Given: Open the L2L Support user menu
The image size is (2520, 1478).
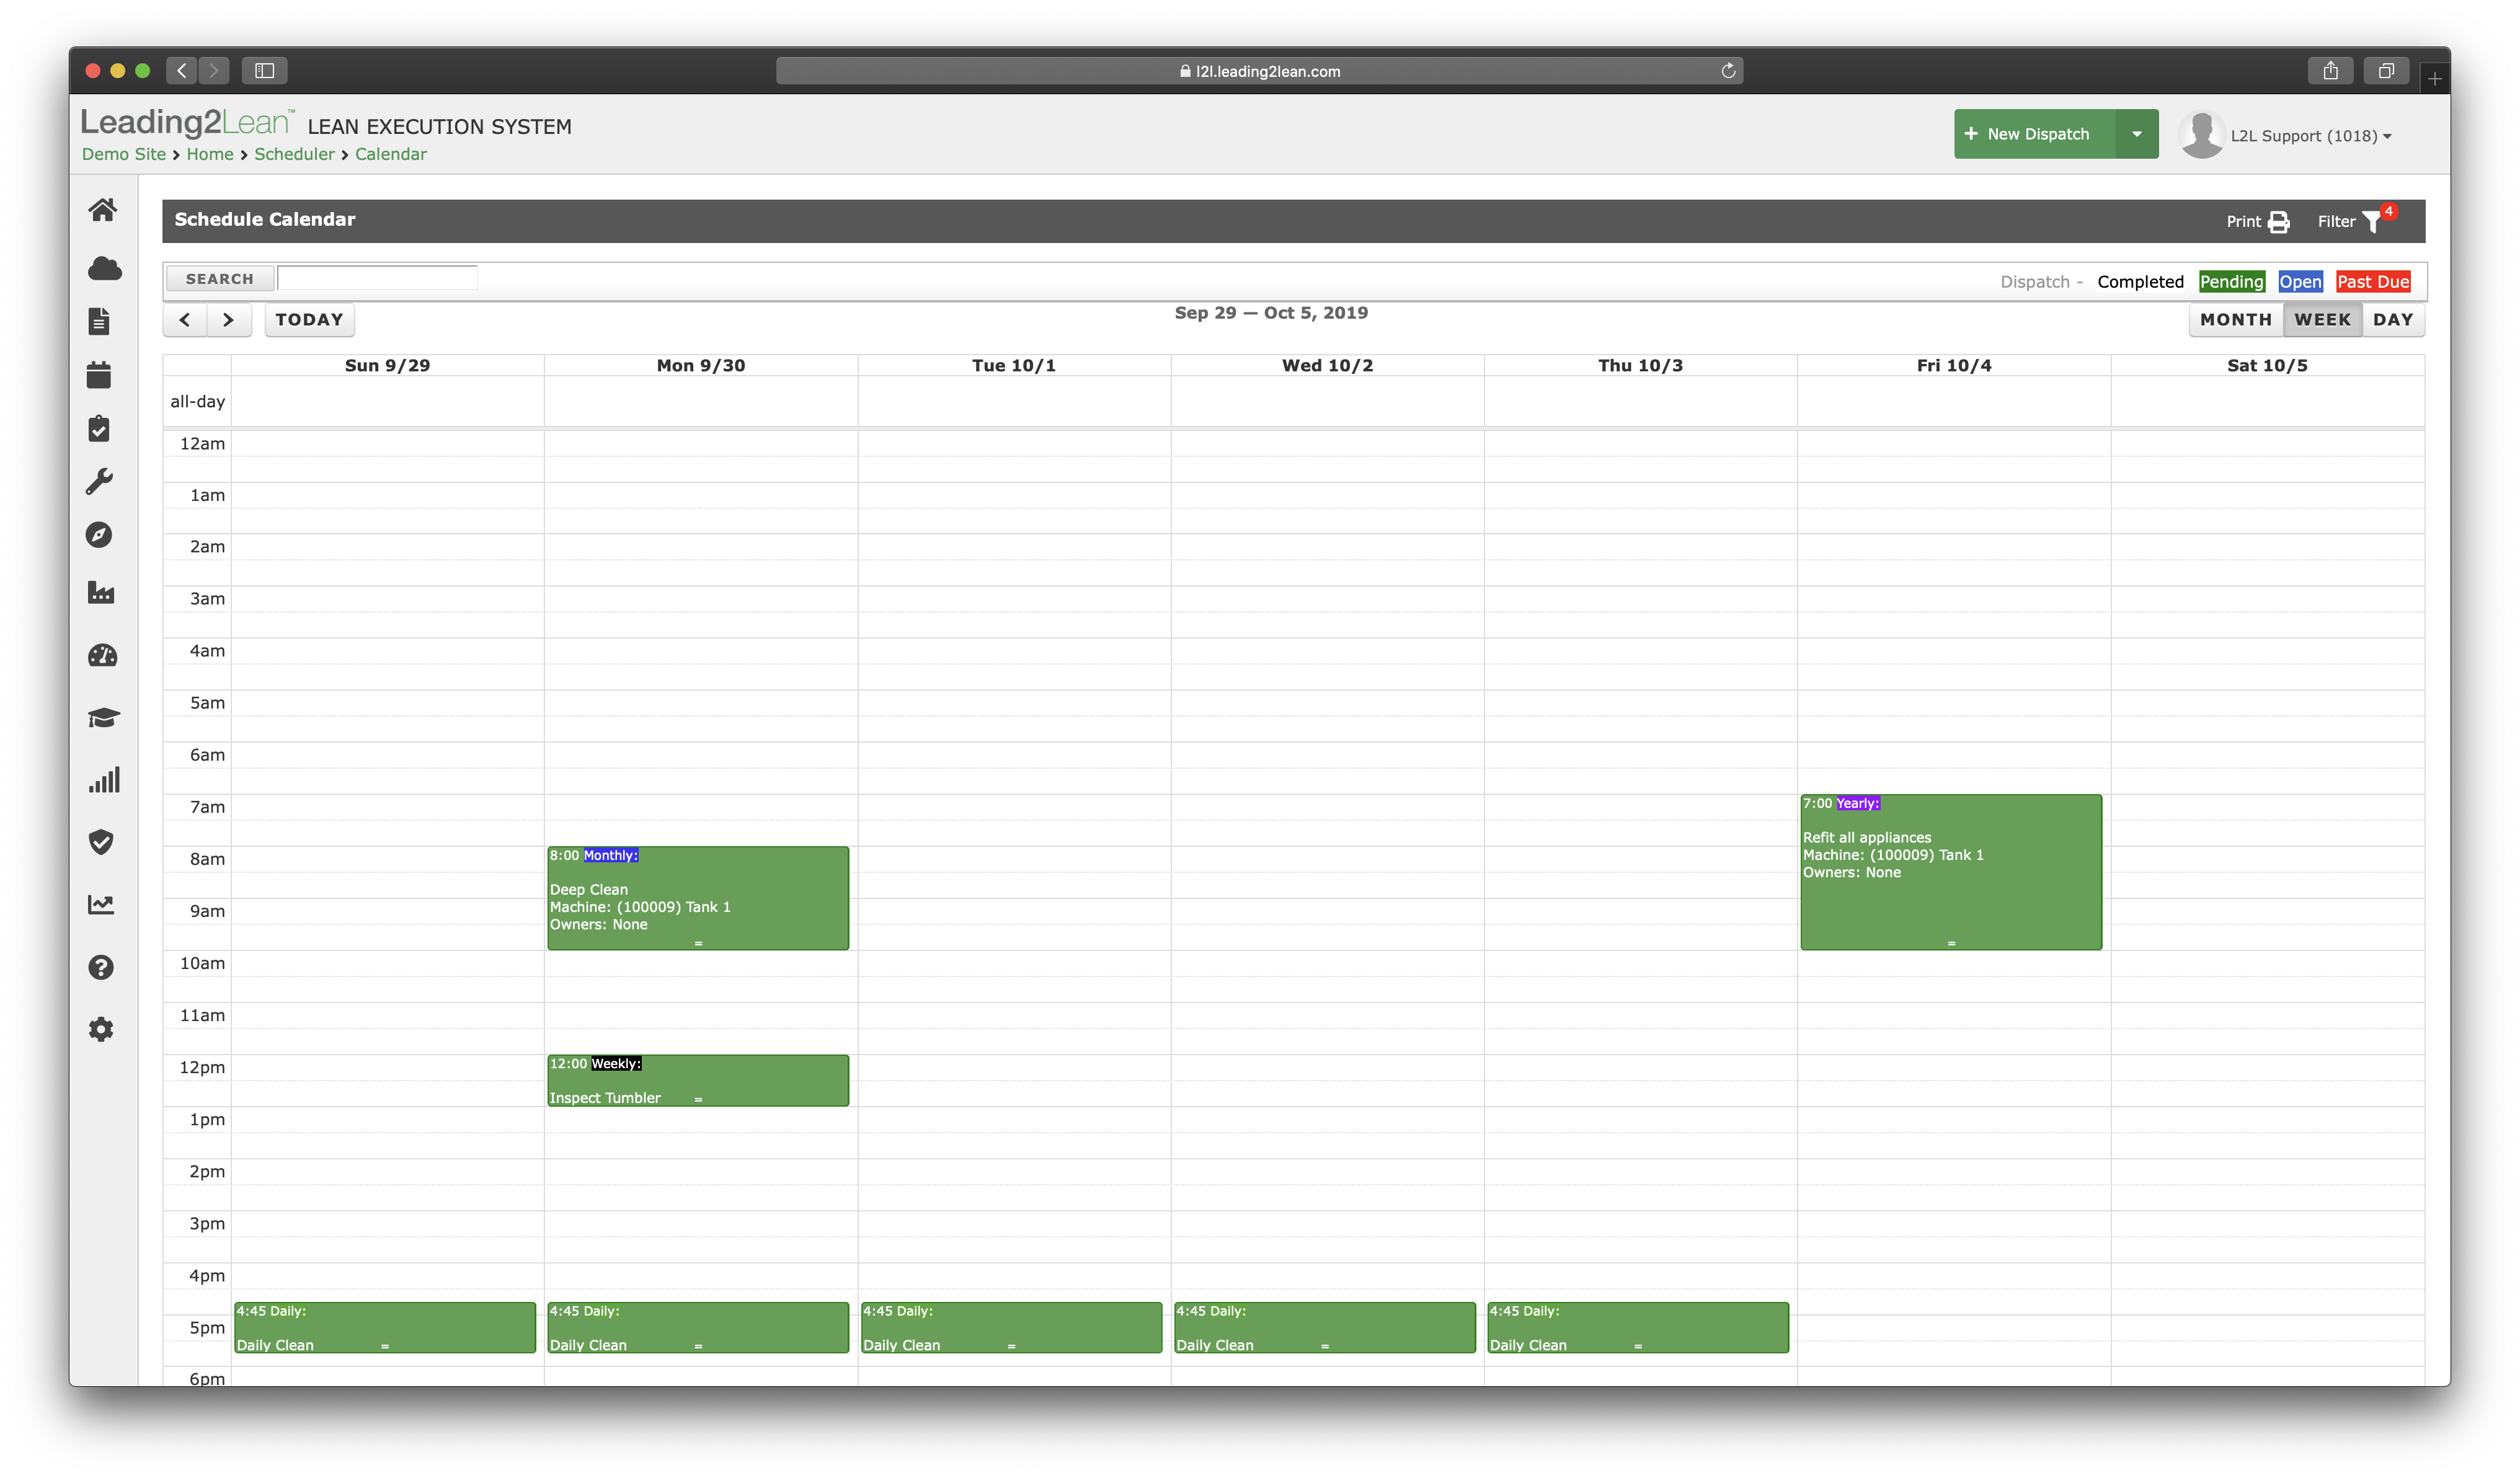Looking at the screenshot, I should pyautogui.click(x=2309, y=136).
